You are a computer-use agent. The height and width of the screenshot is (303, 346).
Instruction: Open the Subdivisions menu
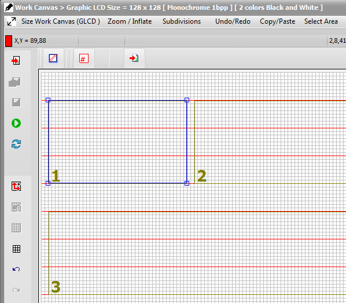click(182, 21)
